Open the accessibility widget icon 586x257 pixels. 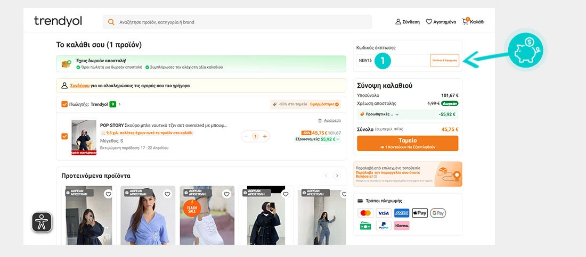(x=42, y=222)
